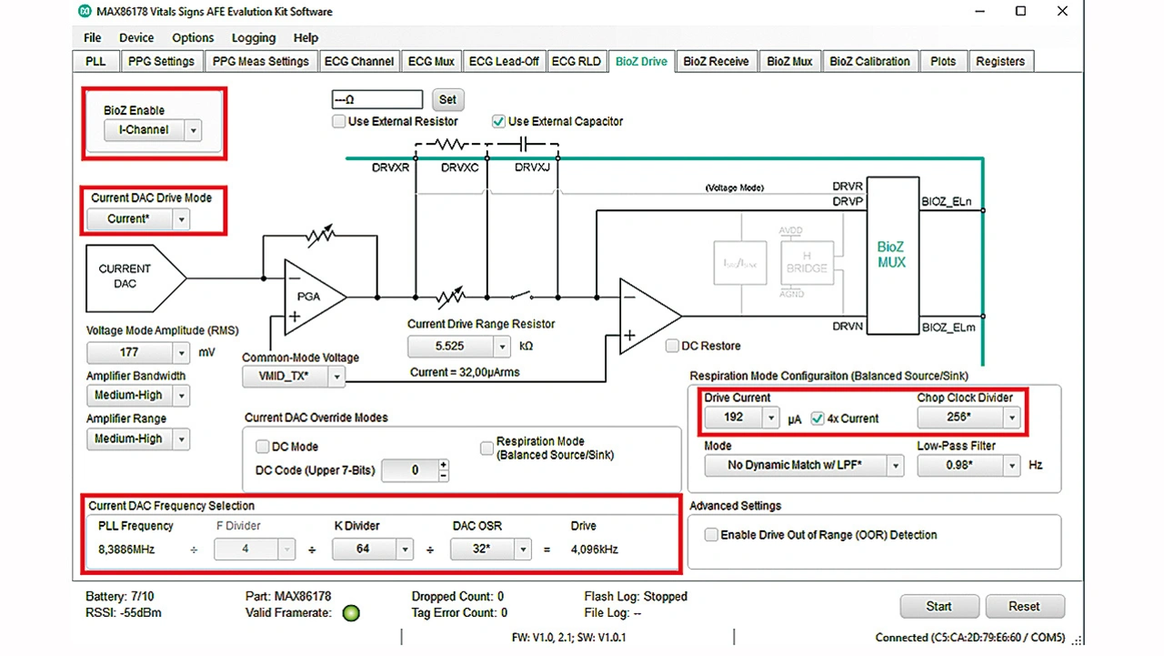Open the Logging menu
Image resolution: width=1164 pixels, height=656 pixels.
(x=254, y=37)
